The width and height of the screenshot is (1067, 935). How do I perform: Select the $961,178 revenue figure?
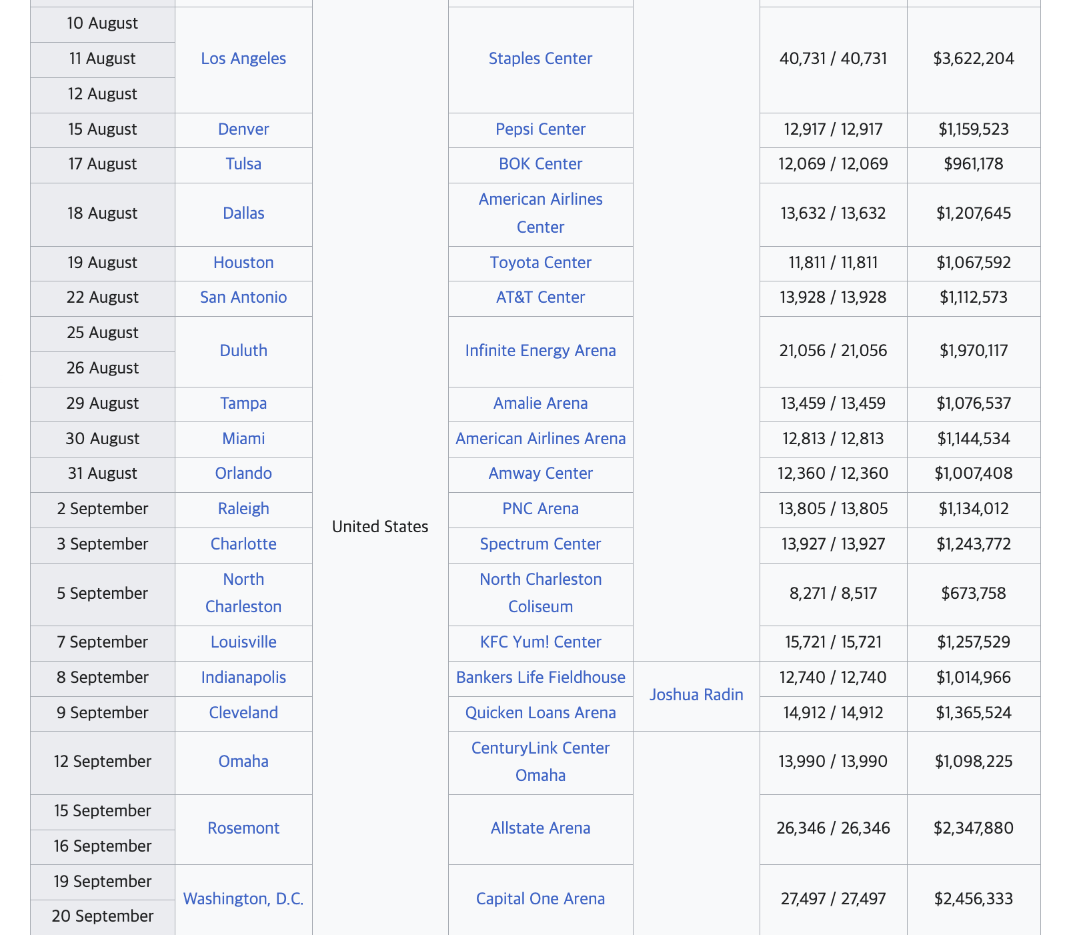[974, 164]
